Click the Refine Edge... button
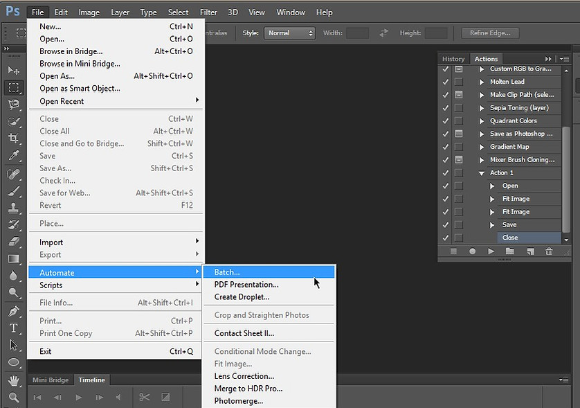Image resolution: width=580 pixels, height=408 pixels. tap(490, 33)
